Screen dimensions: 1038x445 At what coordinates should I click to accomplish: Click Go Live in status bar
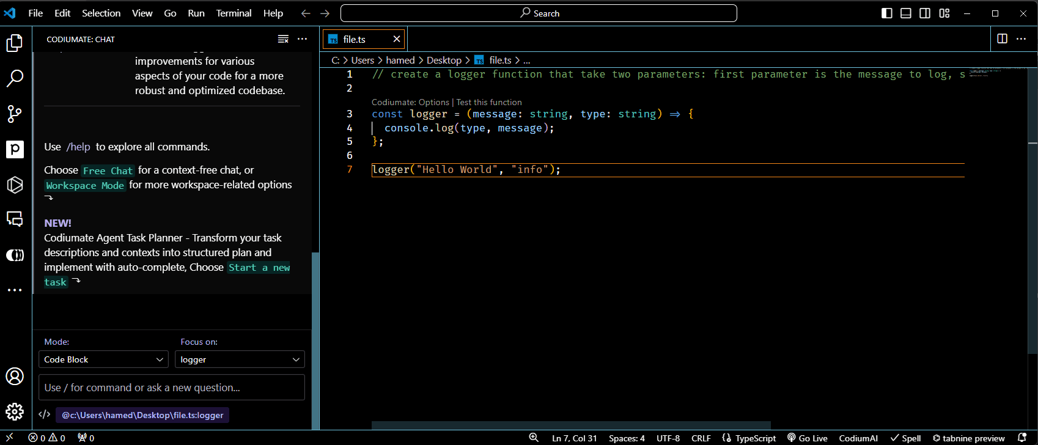[807, 438]
